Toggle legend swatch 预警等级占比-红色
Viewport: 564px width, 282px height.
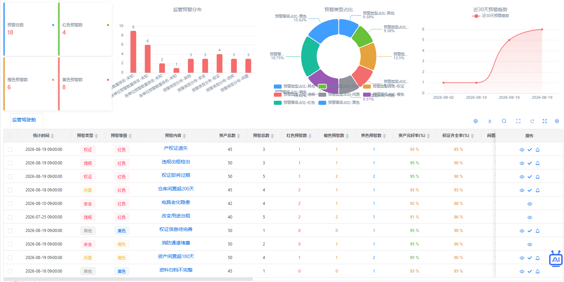(x=278, y=103)
